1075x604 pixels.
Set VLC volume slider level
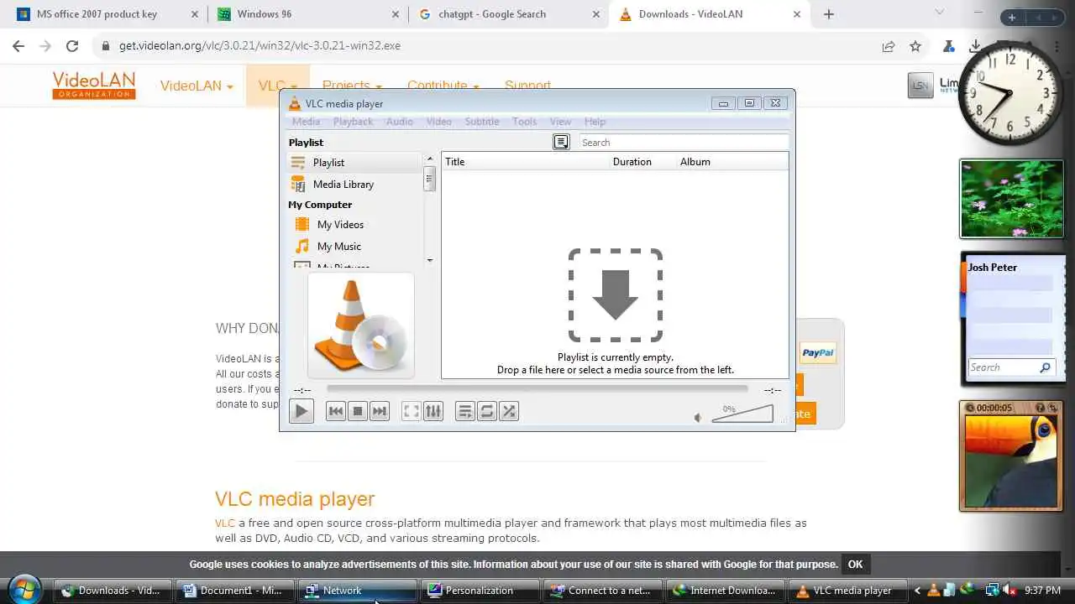click(742, 413)
